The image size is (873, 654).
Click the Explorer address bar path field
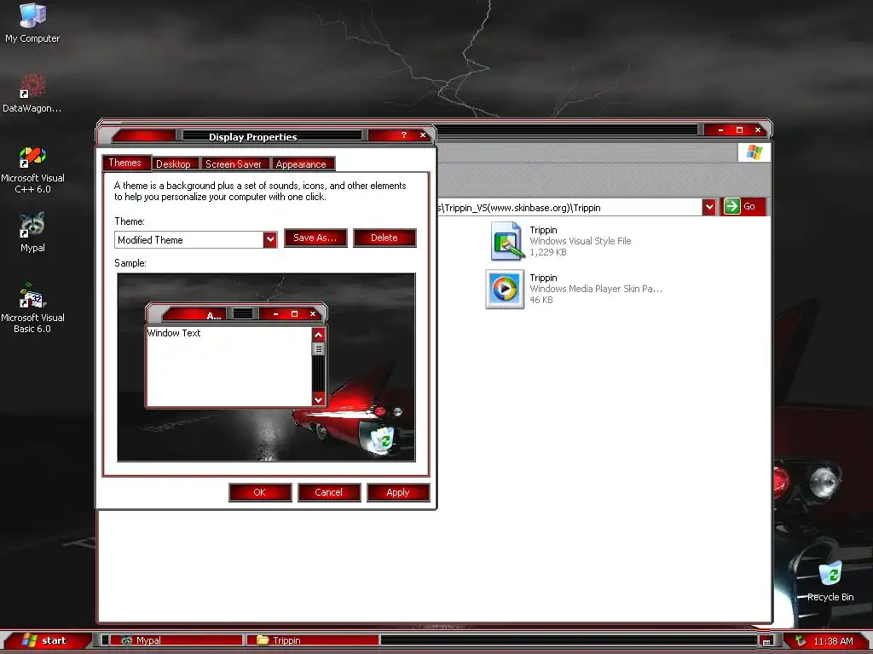pos(569,208)
